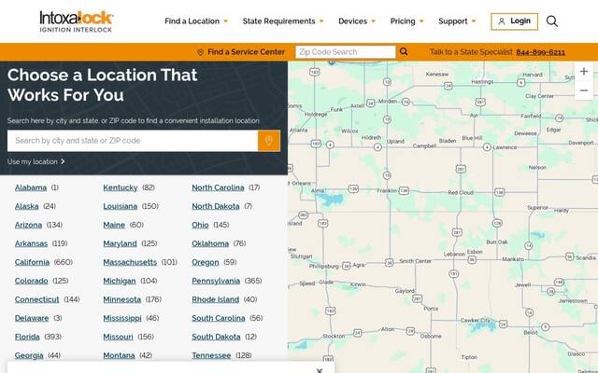Open the site search magnifier icon
Image resolution: width=598 pixels, height=373 pixels.
[x=552, y=21]
